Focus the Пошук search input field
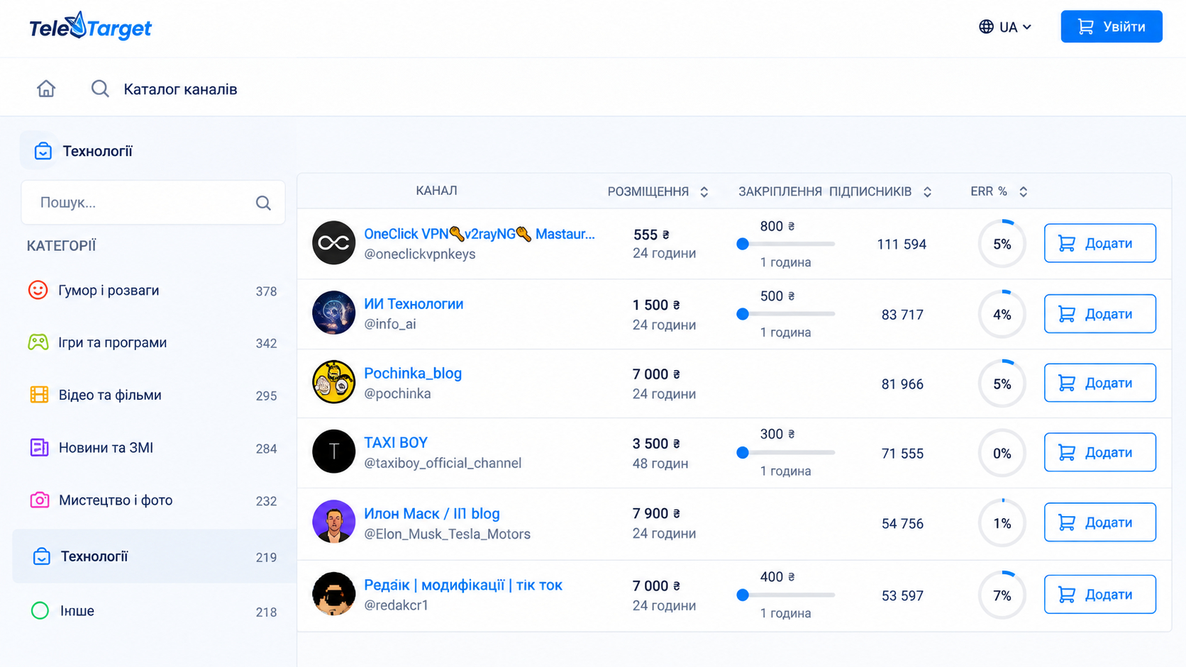 coord(153,203)
